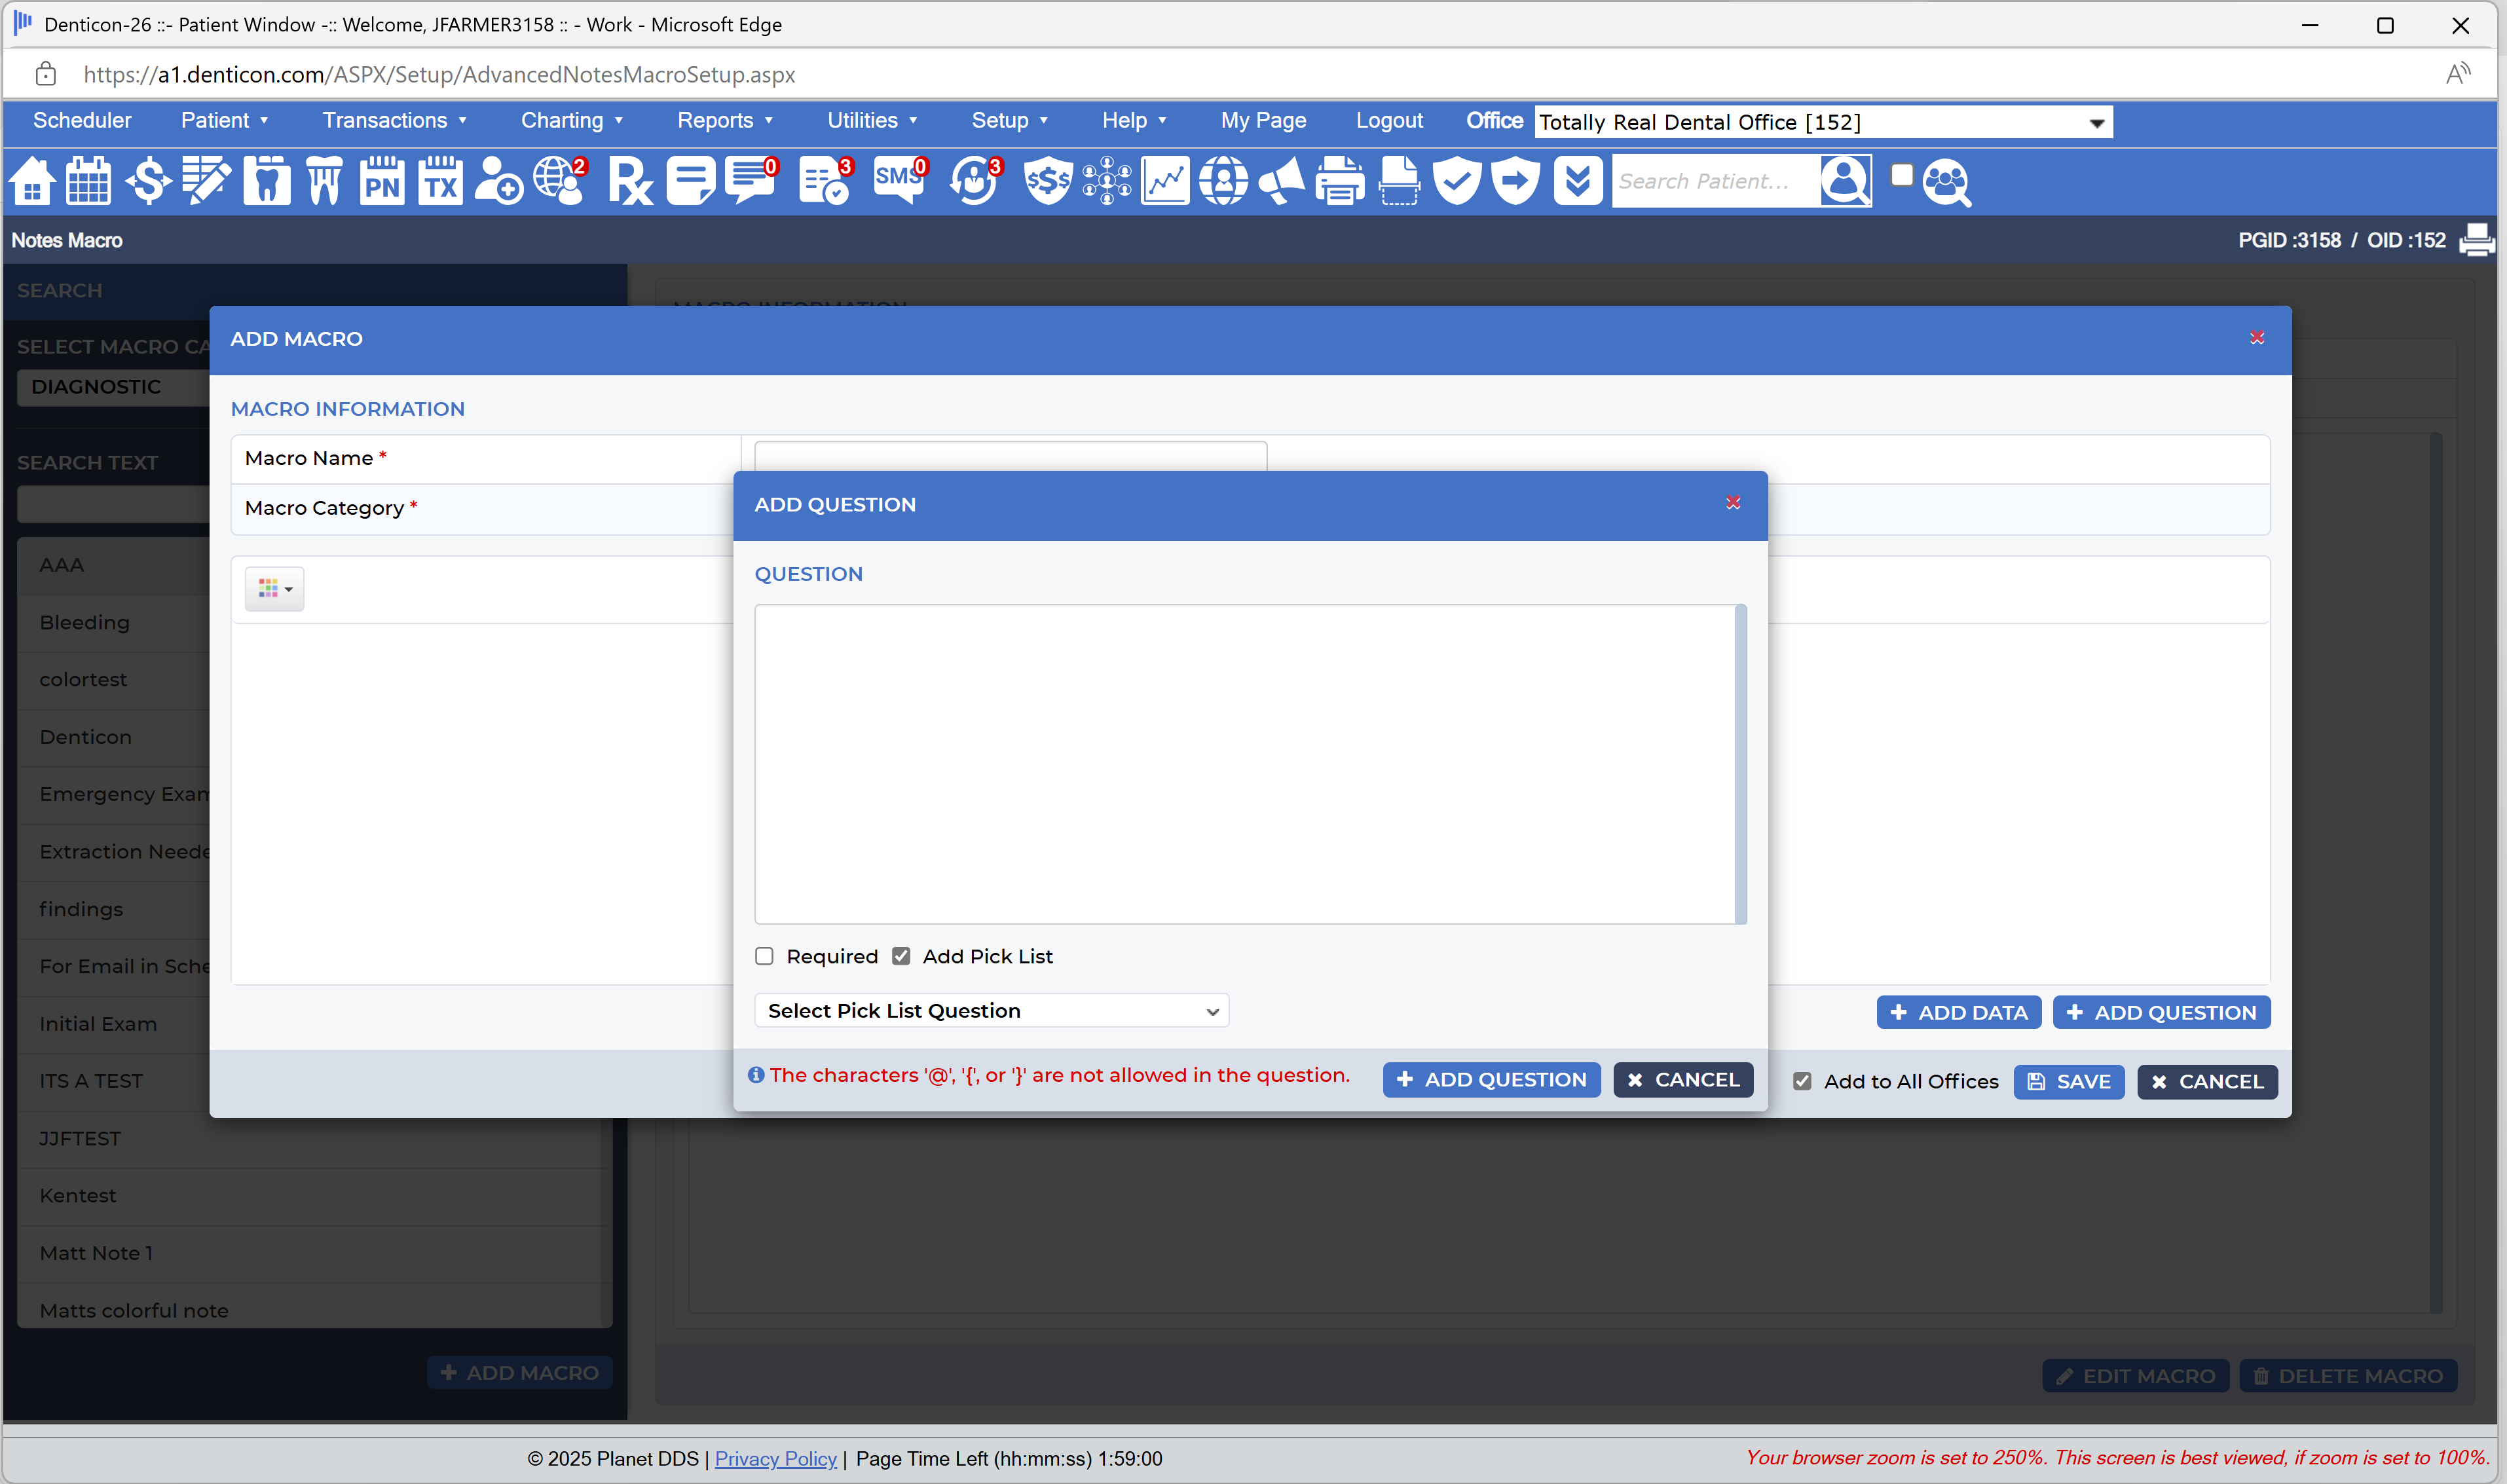
Task: Expand the color grid dropdown in editor
Action: 275,588
